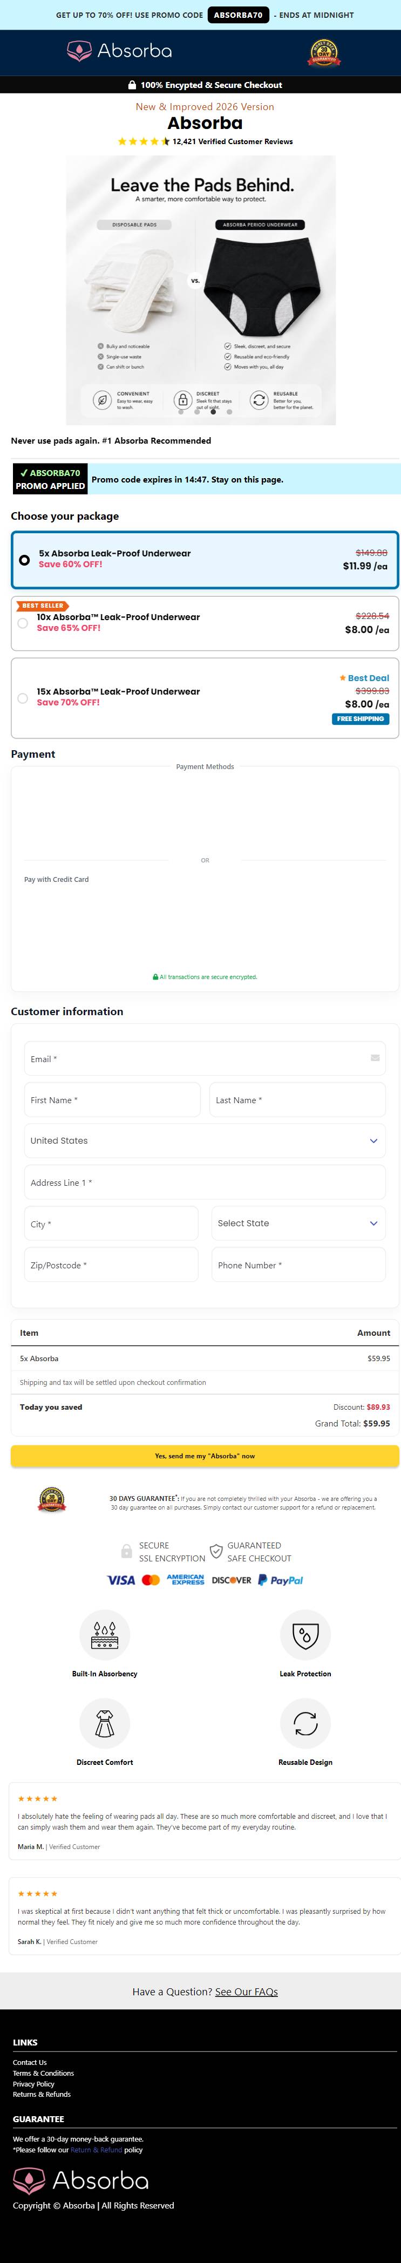Open the Returns & Refunds footer link
Image resolution: width=401 pixels, height=2263 pixels.
point(42,2094)
